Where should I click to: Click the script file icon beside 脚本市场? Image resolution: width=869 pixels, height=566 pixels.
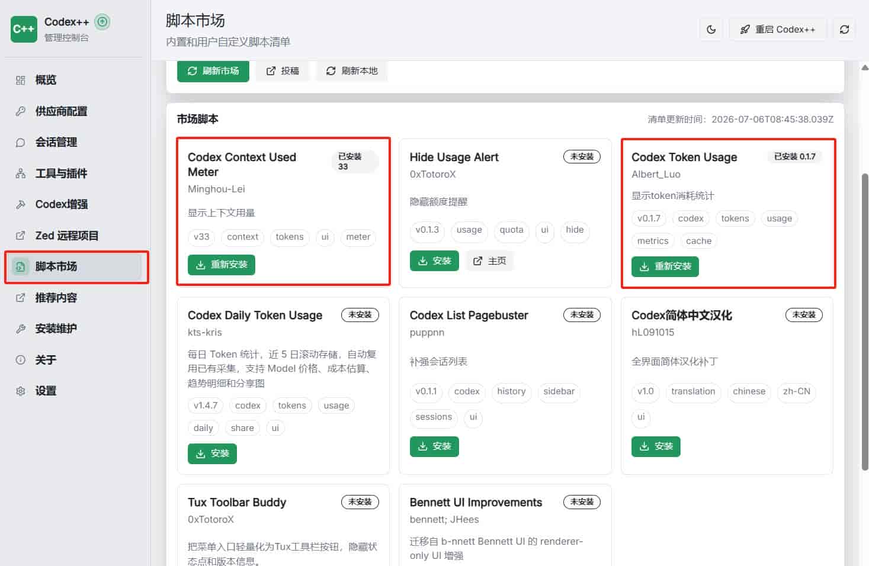click(21, 266)
